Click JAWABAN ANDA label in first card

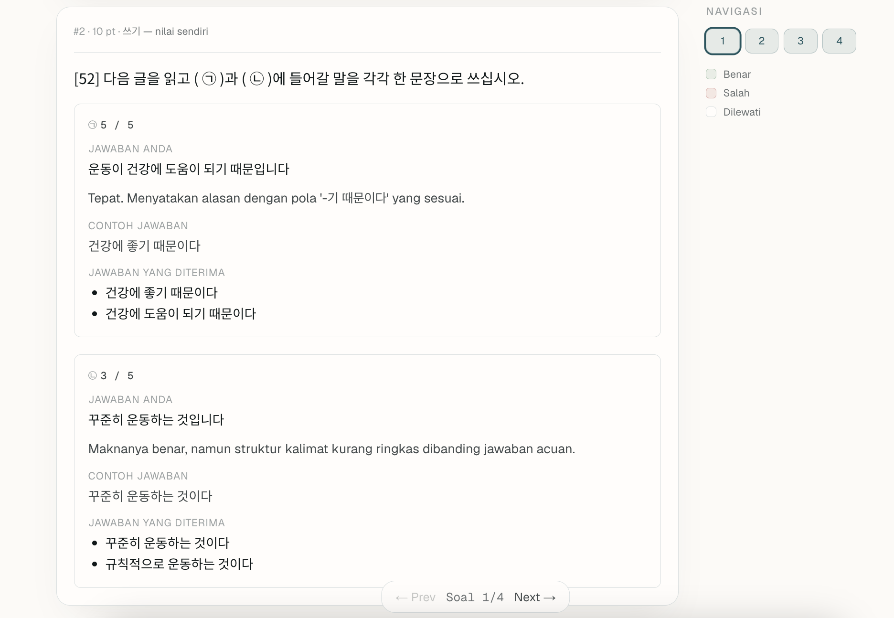pos(130,149)
